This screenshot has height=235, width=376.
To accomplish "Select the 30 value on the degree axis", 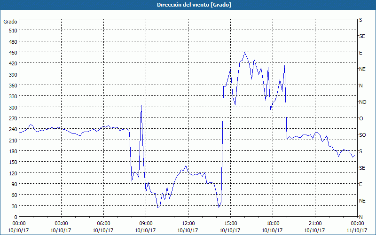I will 15,206.
